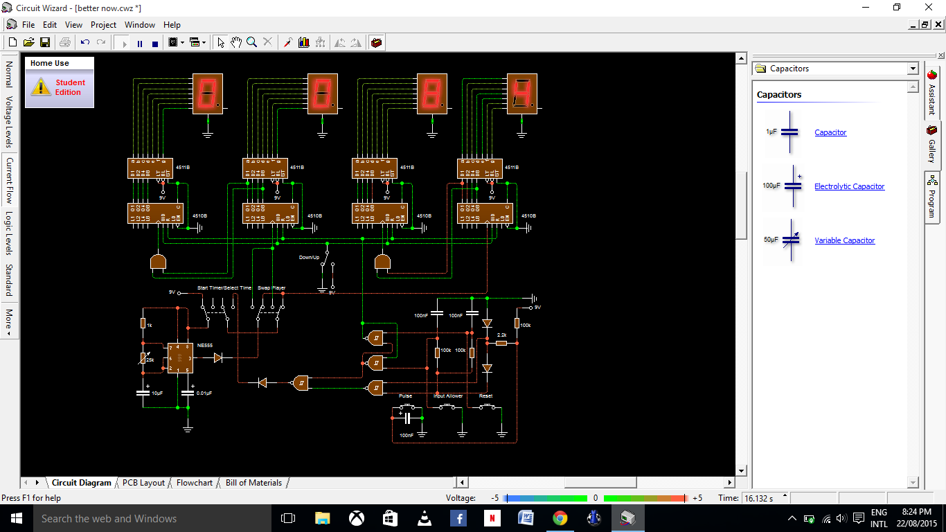Open the bar graph icon in toolbar
946x532 pixels.
coord(304,42)
